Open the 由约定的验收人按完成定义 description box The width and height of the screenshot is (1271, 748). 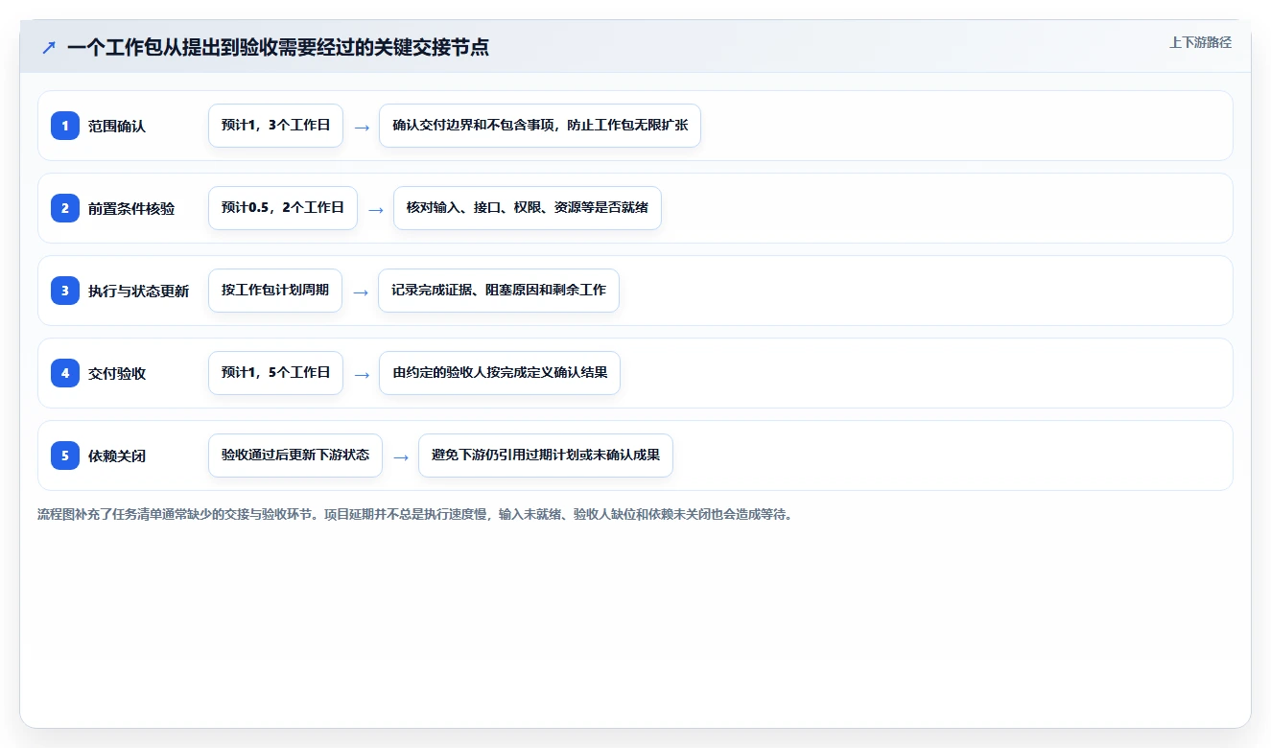click(x=500, y=373)
